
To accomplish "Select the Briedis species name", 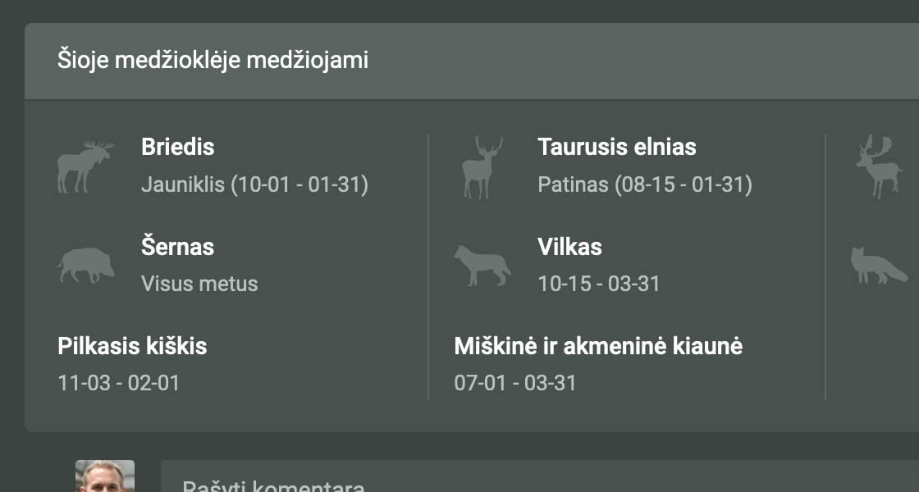I will click(177, 148).
